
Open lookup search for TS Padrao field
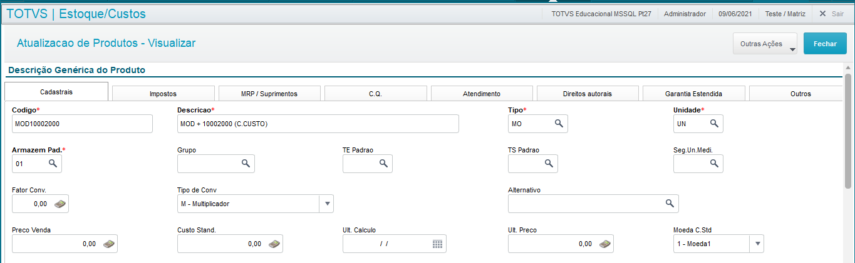(549, 163)
